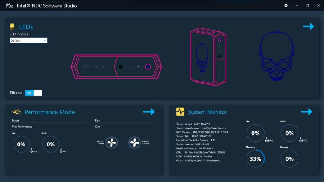Screen dimensions: 324x182
Task: Toggle the Effects ON switch
Action: (x=34, y=93)
